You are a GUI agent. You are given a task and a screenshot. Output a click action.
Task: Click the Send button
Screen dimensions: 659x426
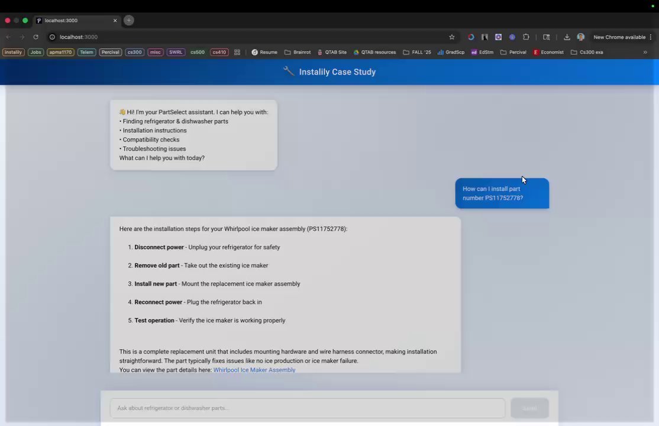[529, 408]
